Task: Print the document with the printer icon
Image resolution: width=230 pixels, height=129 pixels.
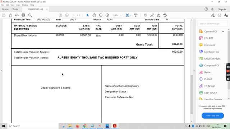Action: pyautogui.click(x=23, y=15)
